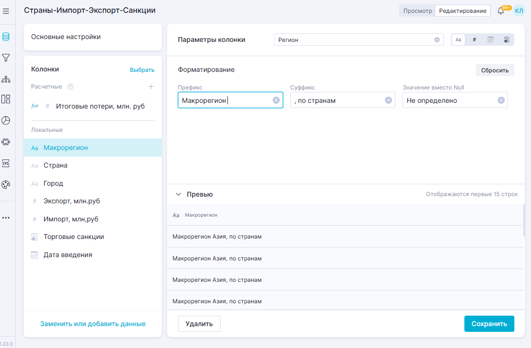Image resolution: width=531 pixels, height=348 pixels.
Task: Open three dots more menu in sidebar
Action: tap(6, 218)
